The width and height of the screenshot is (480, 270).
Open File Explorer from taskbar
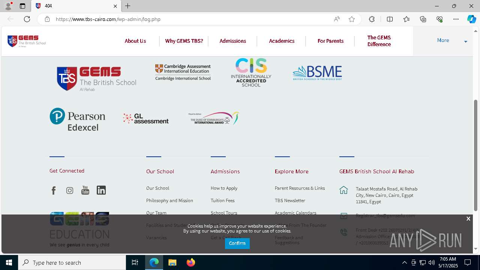[x=172, y=262]
